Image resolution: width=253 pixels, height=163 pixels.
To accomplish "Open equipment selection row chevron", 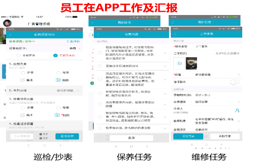I will [x=239, y=75].
